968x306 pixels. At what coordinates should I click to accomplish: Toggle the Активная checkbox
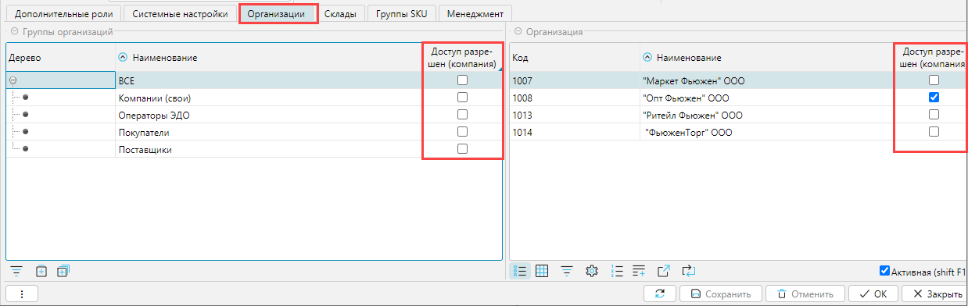pos(884,272)
